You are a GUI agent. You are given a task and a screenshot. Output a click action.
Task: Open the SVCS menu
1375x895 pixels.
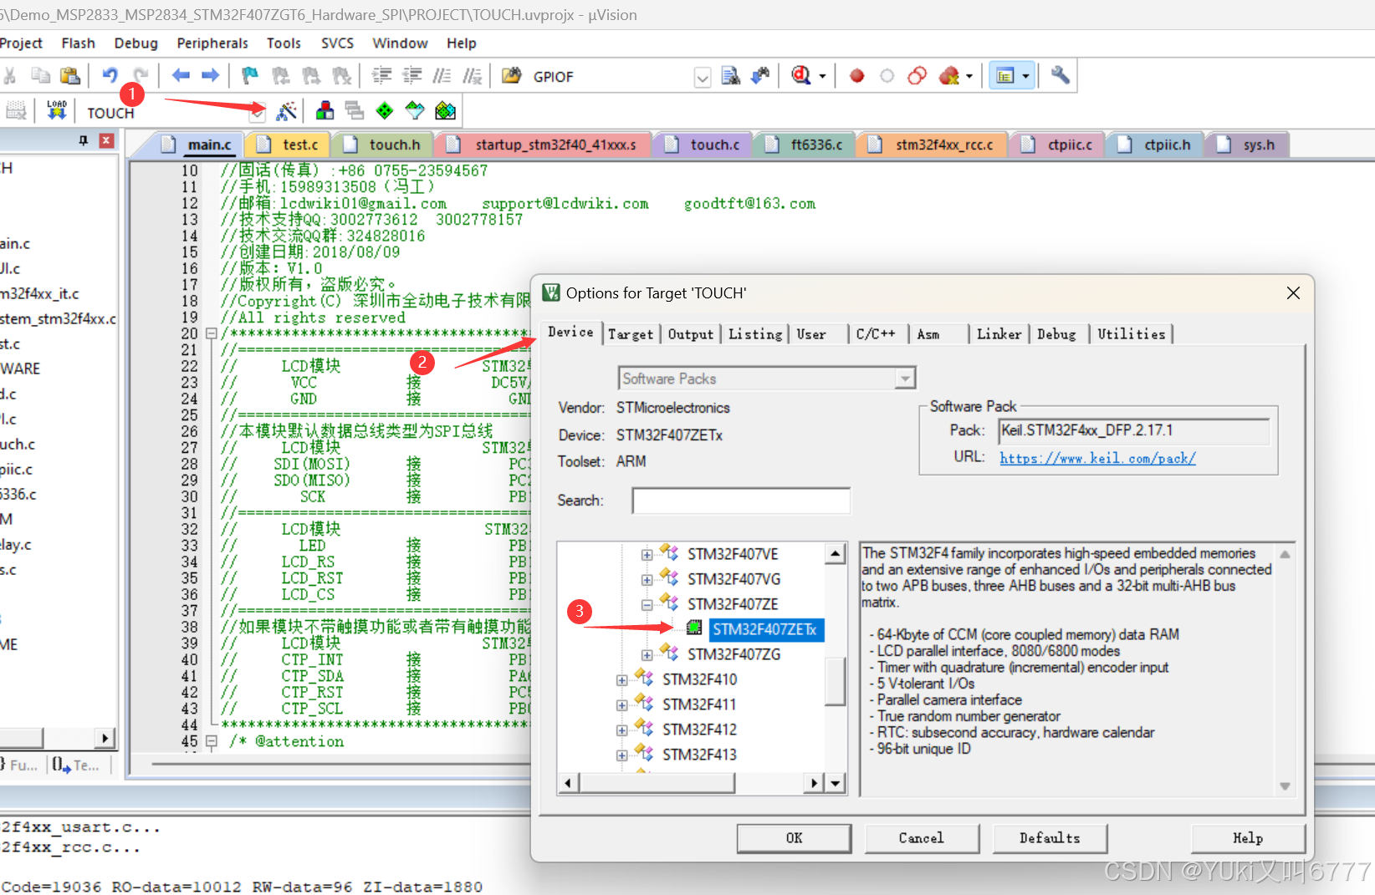tap(337, 43)
